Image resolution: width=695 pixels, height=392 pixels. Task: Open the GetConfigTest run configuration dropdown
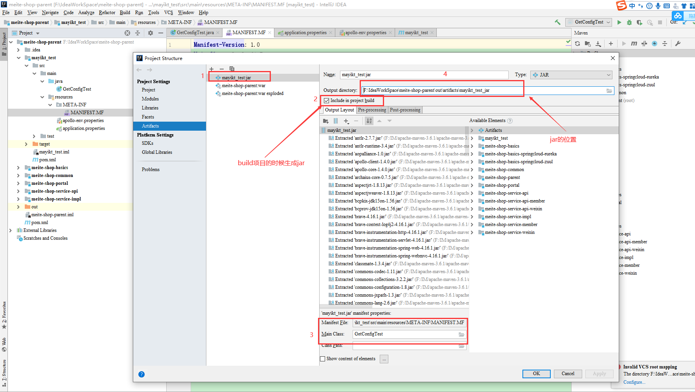pyautogui.click(x=588, y=22)
